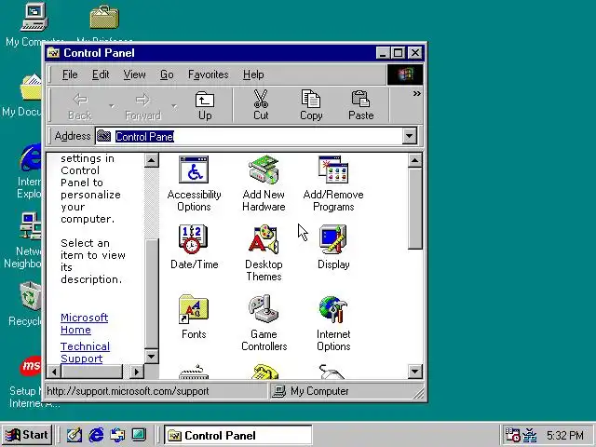Open the Favorites menu
This screenshot has height=447, width=596.
(209, 74)
